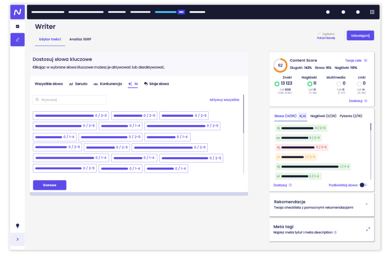Click the Wyszukaj search field
The height and width of the screenshot is (254, 390).
70,100
